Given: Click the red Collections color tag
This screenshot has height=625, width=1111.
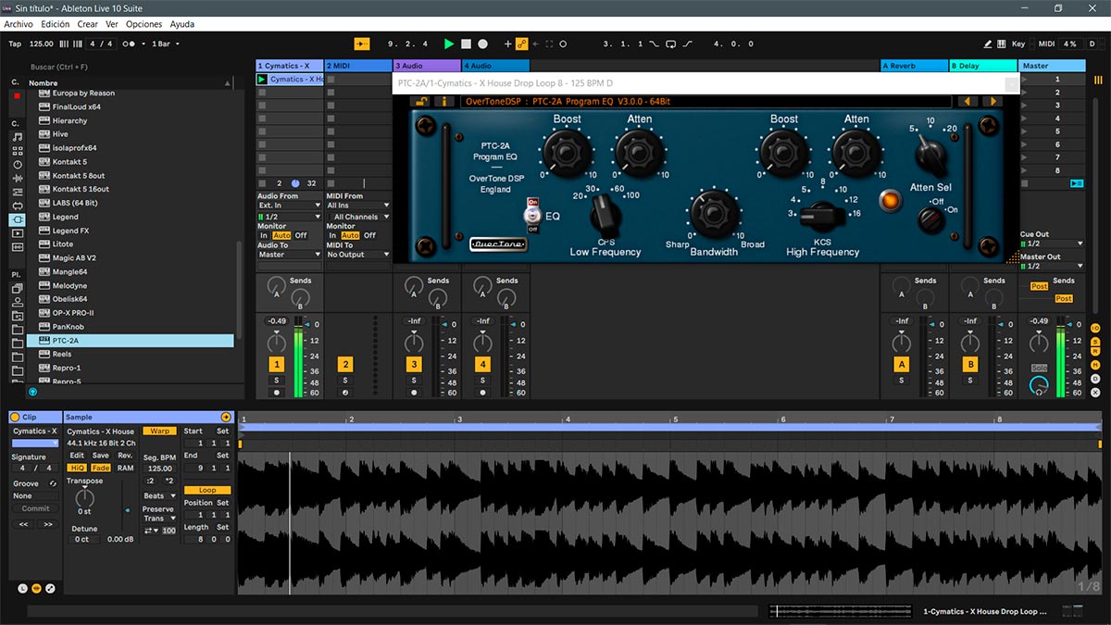Looking at the screenshot, I should pyautogui.click(x=17, y=95).
